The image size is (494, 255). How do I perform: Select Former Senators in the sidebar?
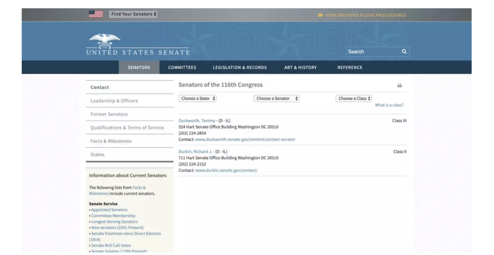pyautogui.click(x=130, y=114)
